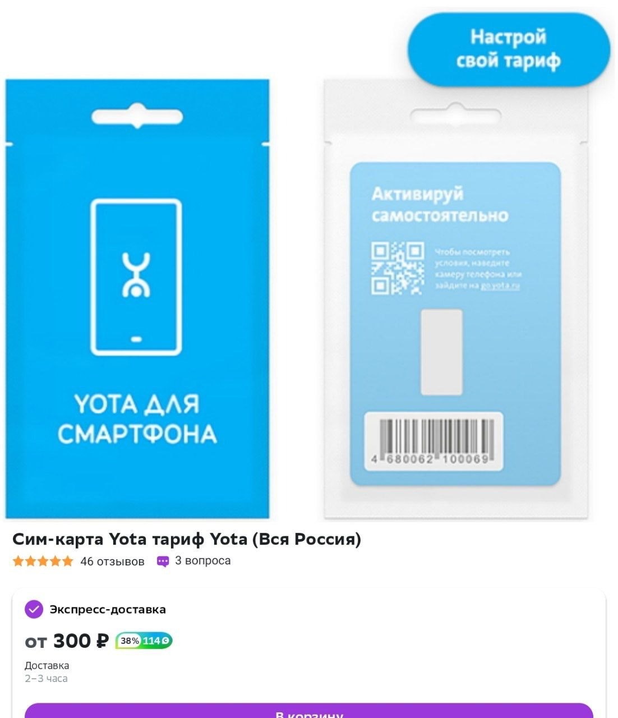Open the purple questions chat bubble icon
618x718 pixels.
pyautogui.click(x=163, y=561)
